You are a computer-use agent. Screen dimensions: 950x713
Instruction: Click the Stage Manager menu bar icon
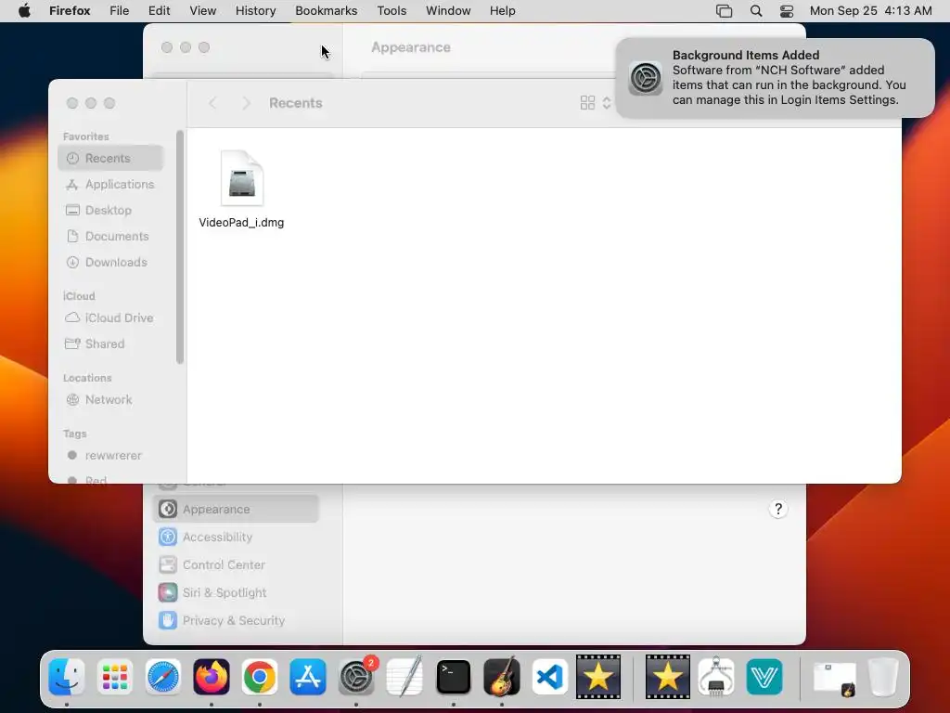coord(724,11)
